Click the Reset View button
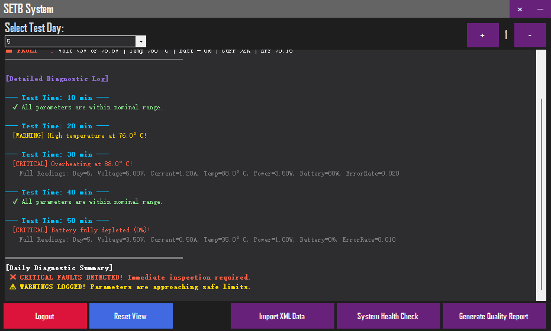 coord(131,316)
